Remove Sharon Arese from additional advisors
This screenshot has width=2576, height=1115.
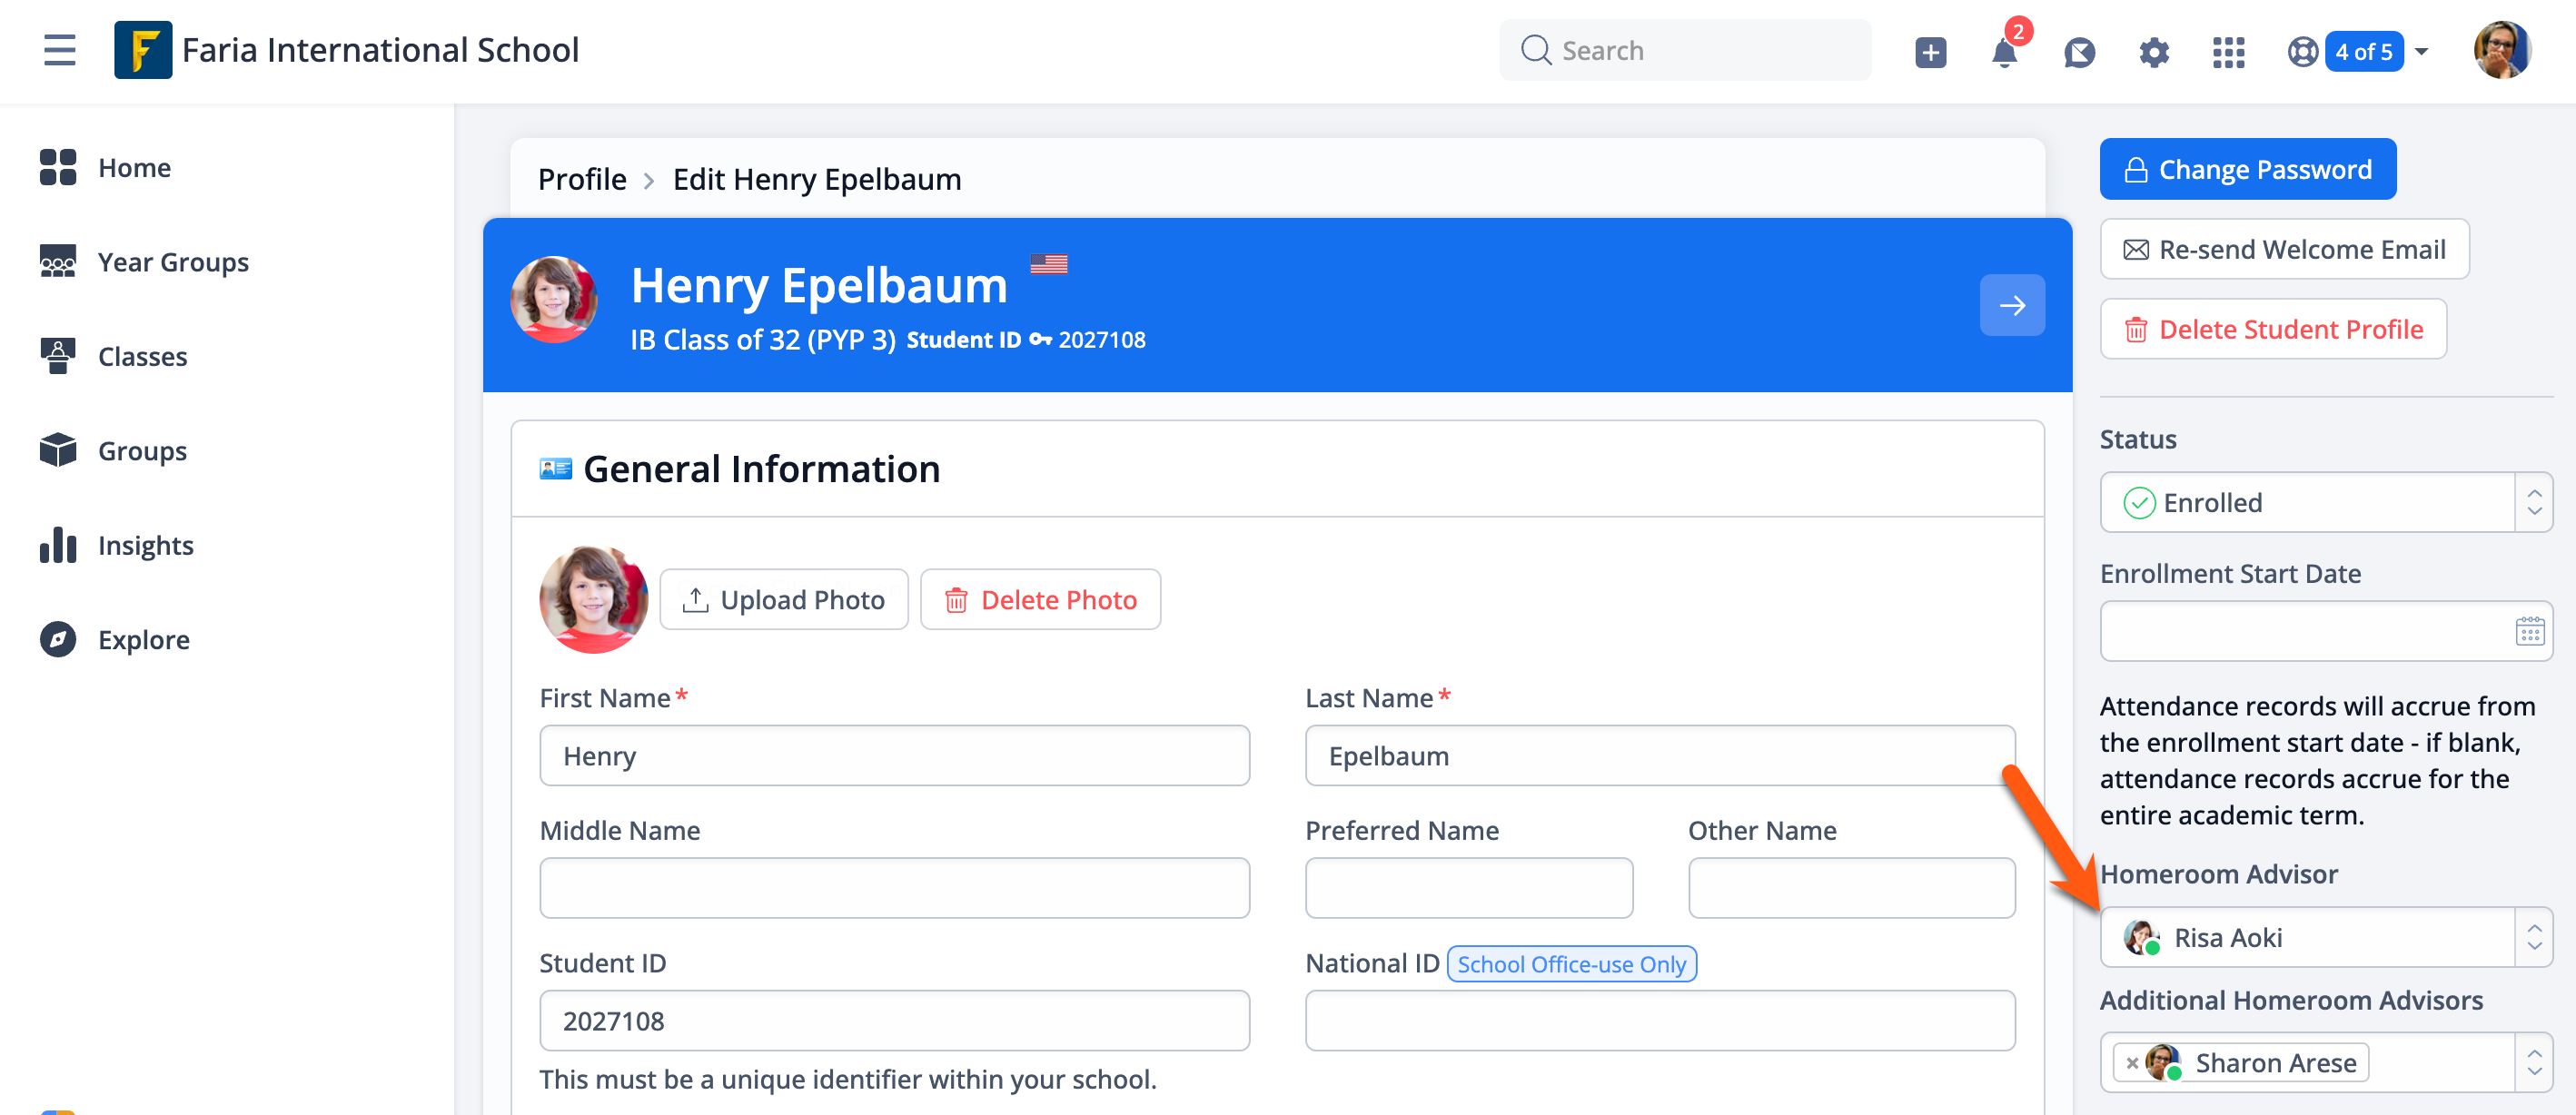pos(2132,1063)
